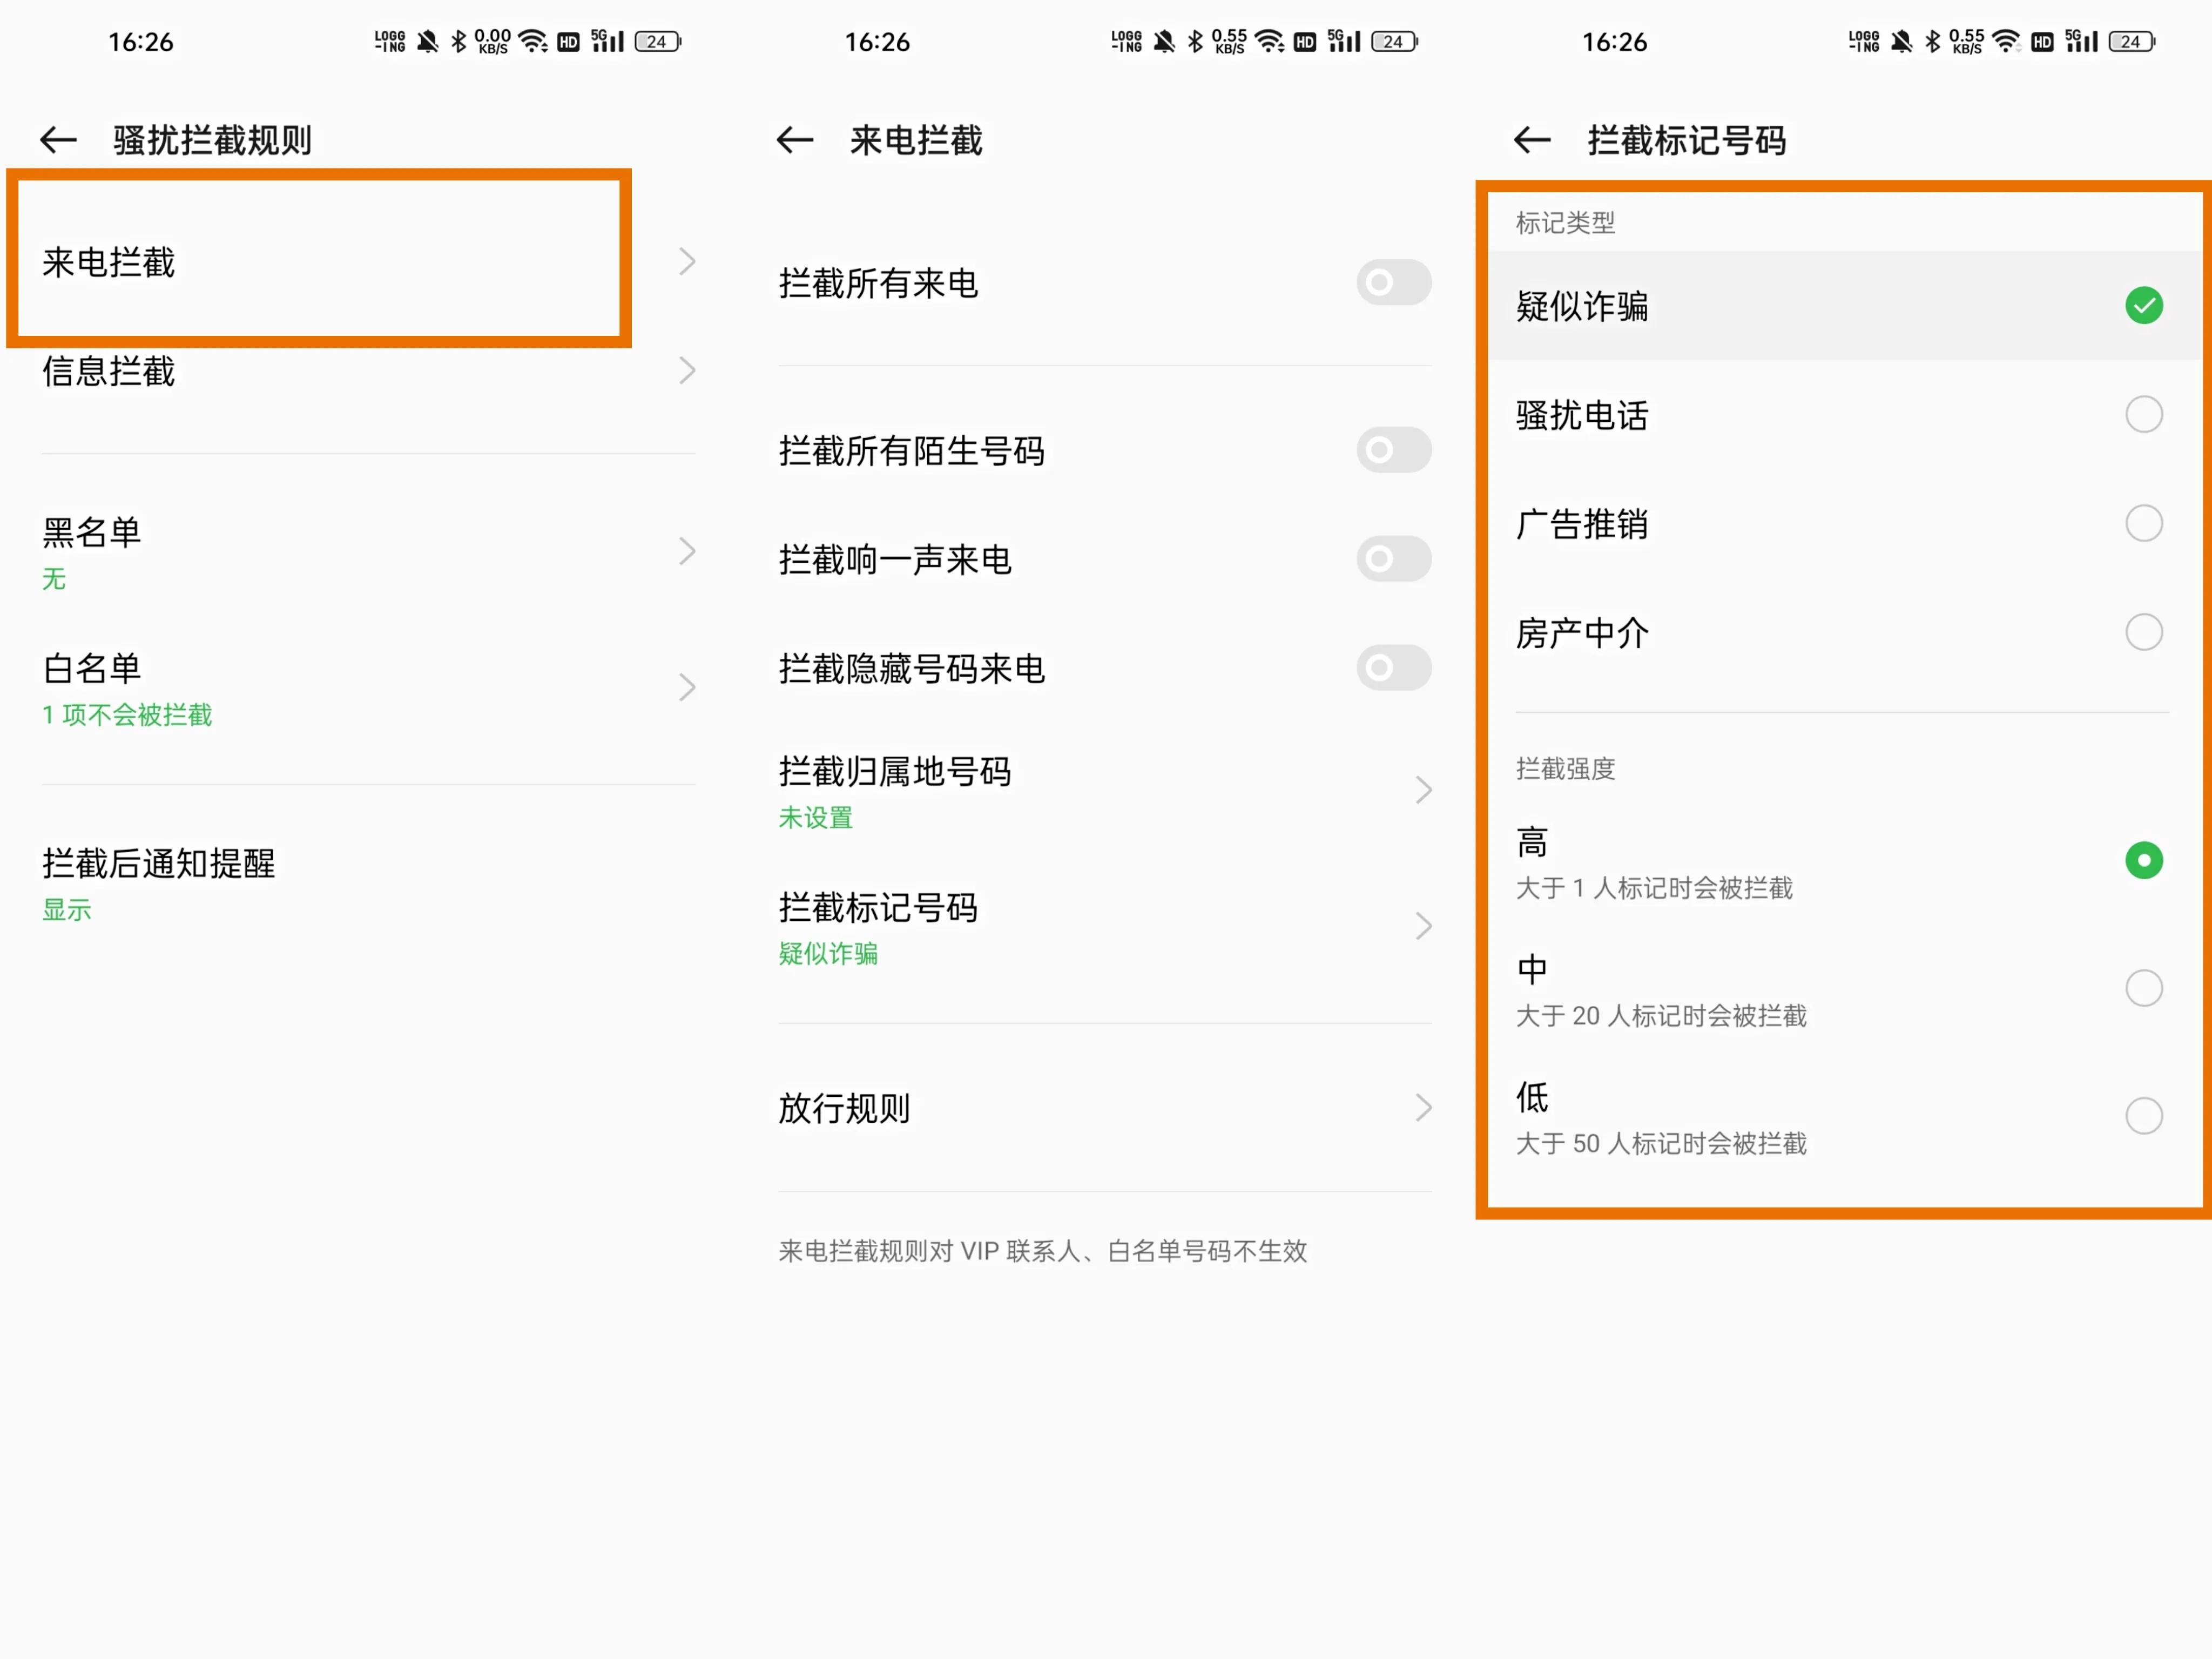Tap 拦截标记号码 page title
Viewport: 2212px width, 1659px height.
(1687, 140)
